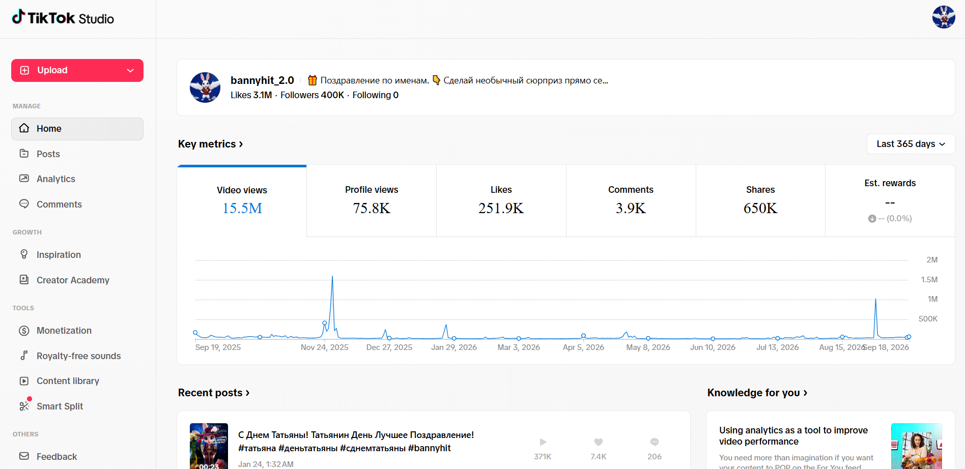965x469 pixels.
Task: Open the profile avatar in the top-right corner
Action: click(x=944, y=17)
